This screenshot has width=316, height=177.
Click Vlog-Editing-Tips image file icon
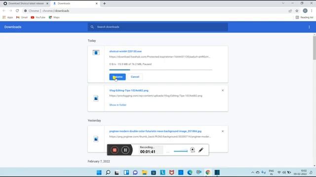coord(96,98)
